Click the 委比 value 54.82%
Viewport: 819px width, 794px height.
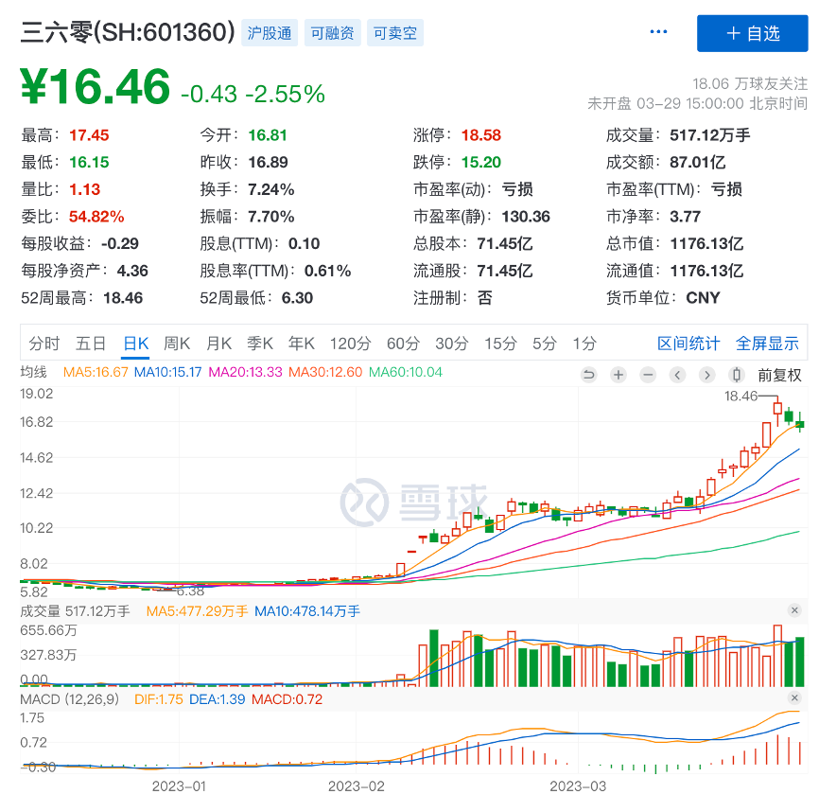point(96,217)
